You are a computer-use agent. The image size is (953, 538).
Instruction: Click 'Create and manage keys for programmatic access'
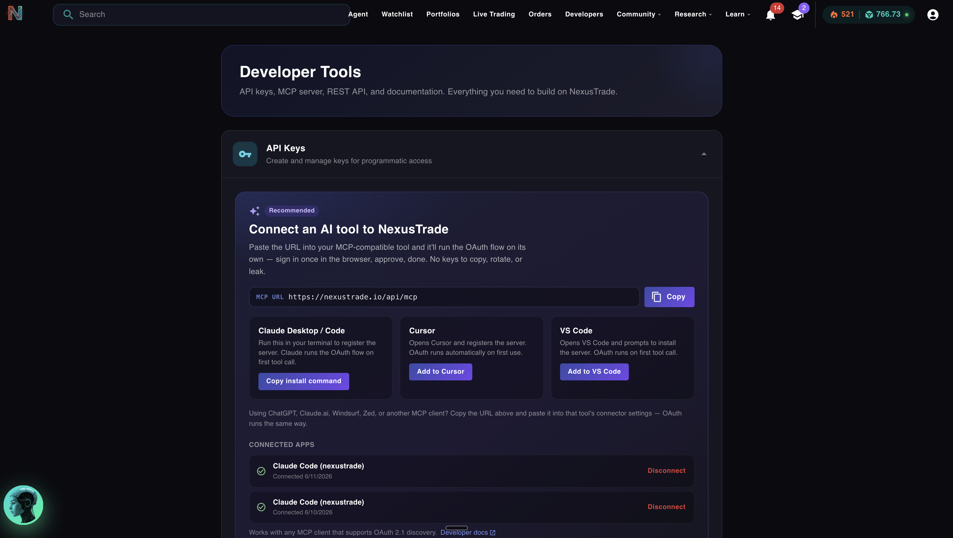(349, 161)
